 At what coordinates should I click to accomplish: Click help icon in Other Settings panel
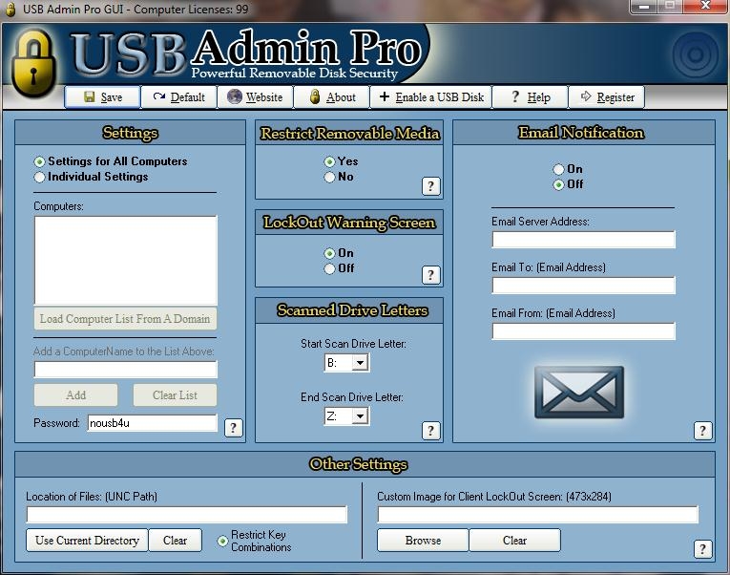click(702, 548)
